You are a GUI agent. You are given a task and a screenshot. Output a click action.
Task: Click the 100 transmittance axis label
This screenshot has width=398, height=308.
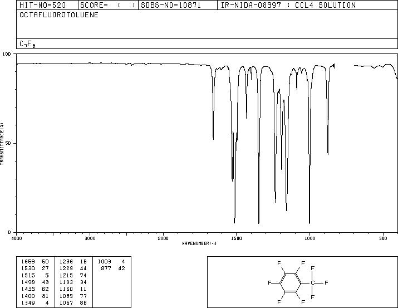[x=7, y=54]
